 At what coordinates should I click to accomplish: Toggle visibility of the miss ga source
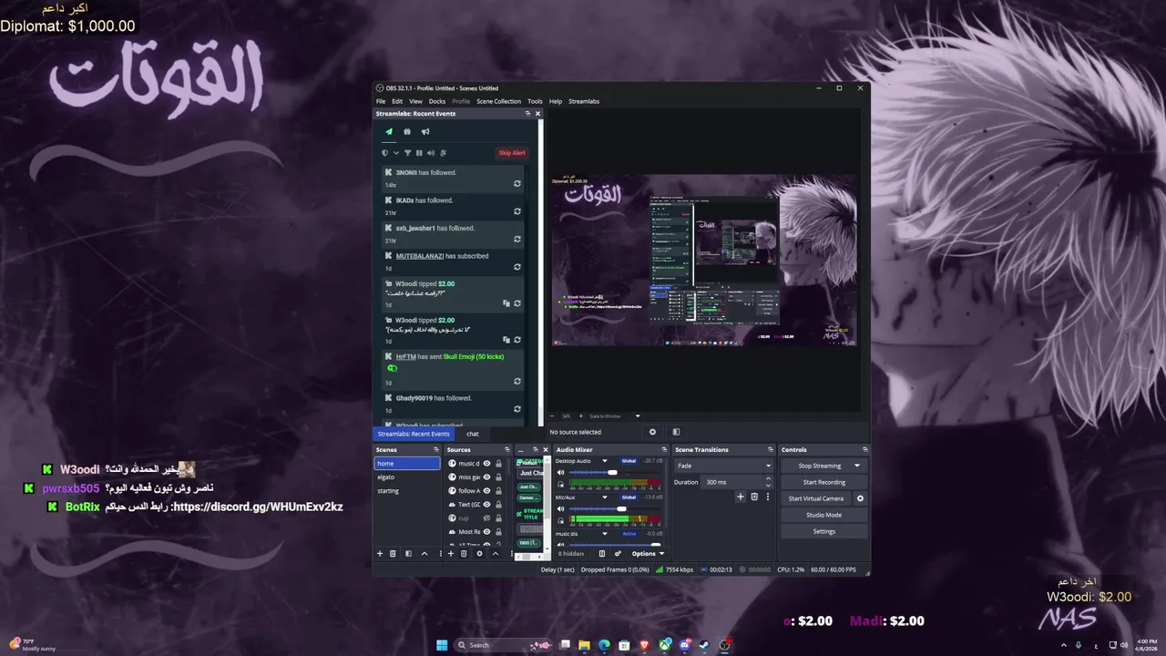pyautogui.click(x=486, y=477)
